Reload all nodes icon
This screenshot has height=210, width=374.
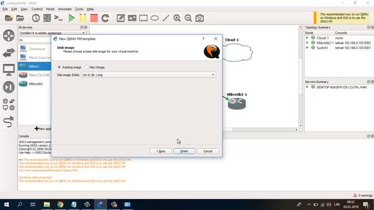[x=105, y=18]
